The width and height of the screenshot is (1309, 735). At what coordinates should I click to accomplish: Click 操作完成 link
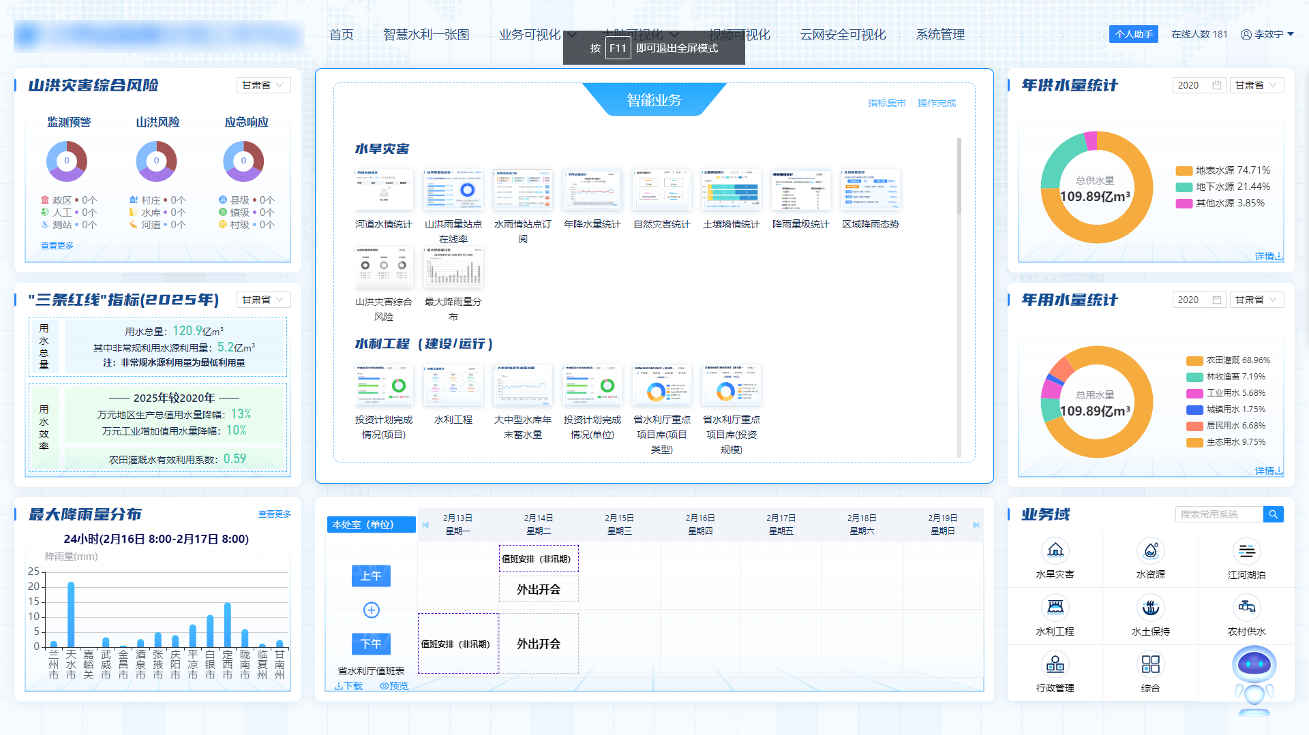click(x=937, y=103)
